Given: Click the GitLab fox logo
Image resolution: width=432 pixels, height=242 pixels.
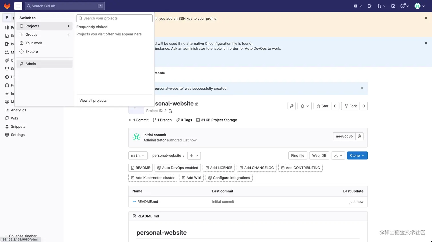Looking at the screenshot, I should 7,6.
